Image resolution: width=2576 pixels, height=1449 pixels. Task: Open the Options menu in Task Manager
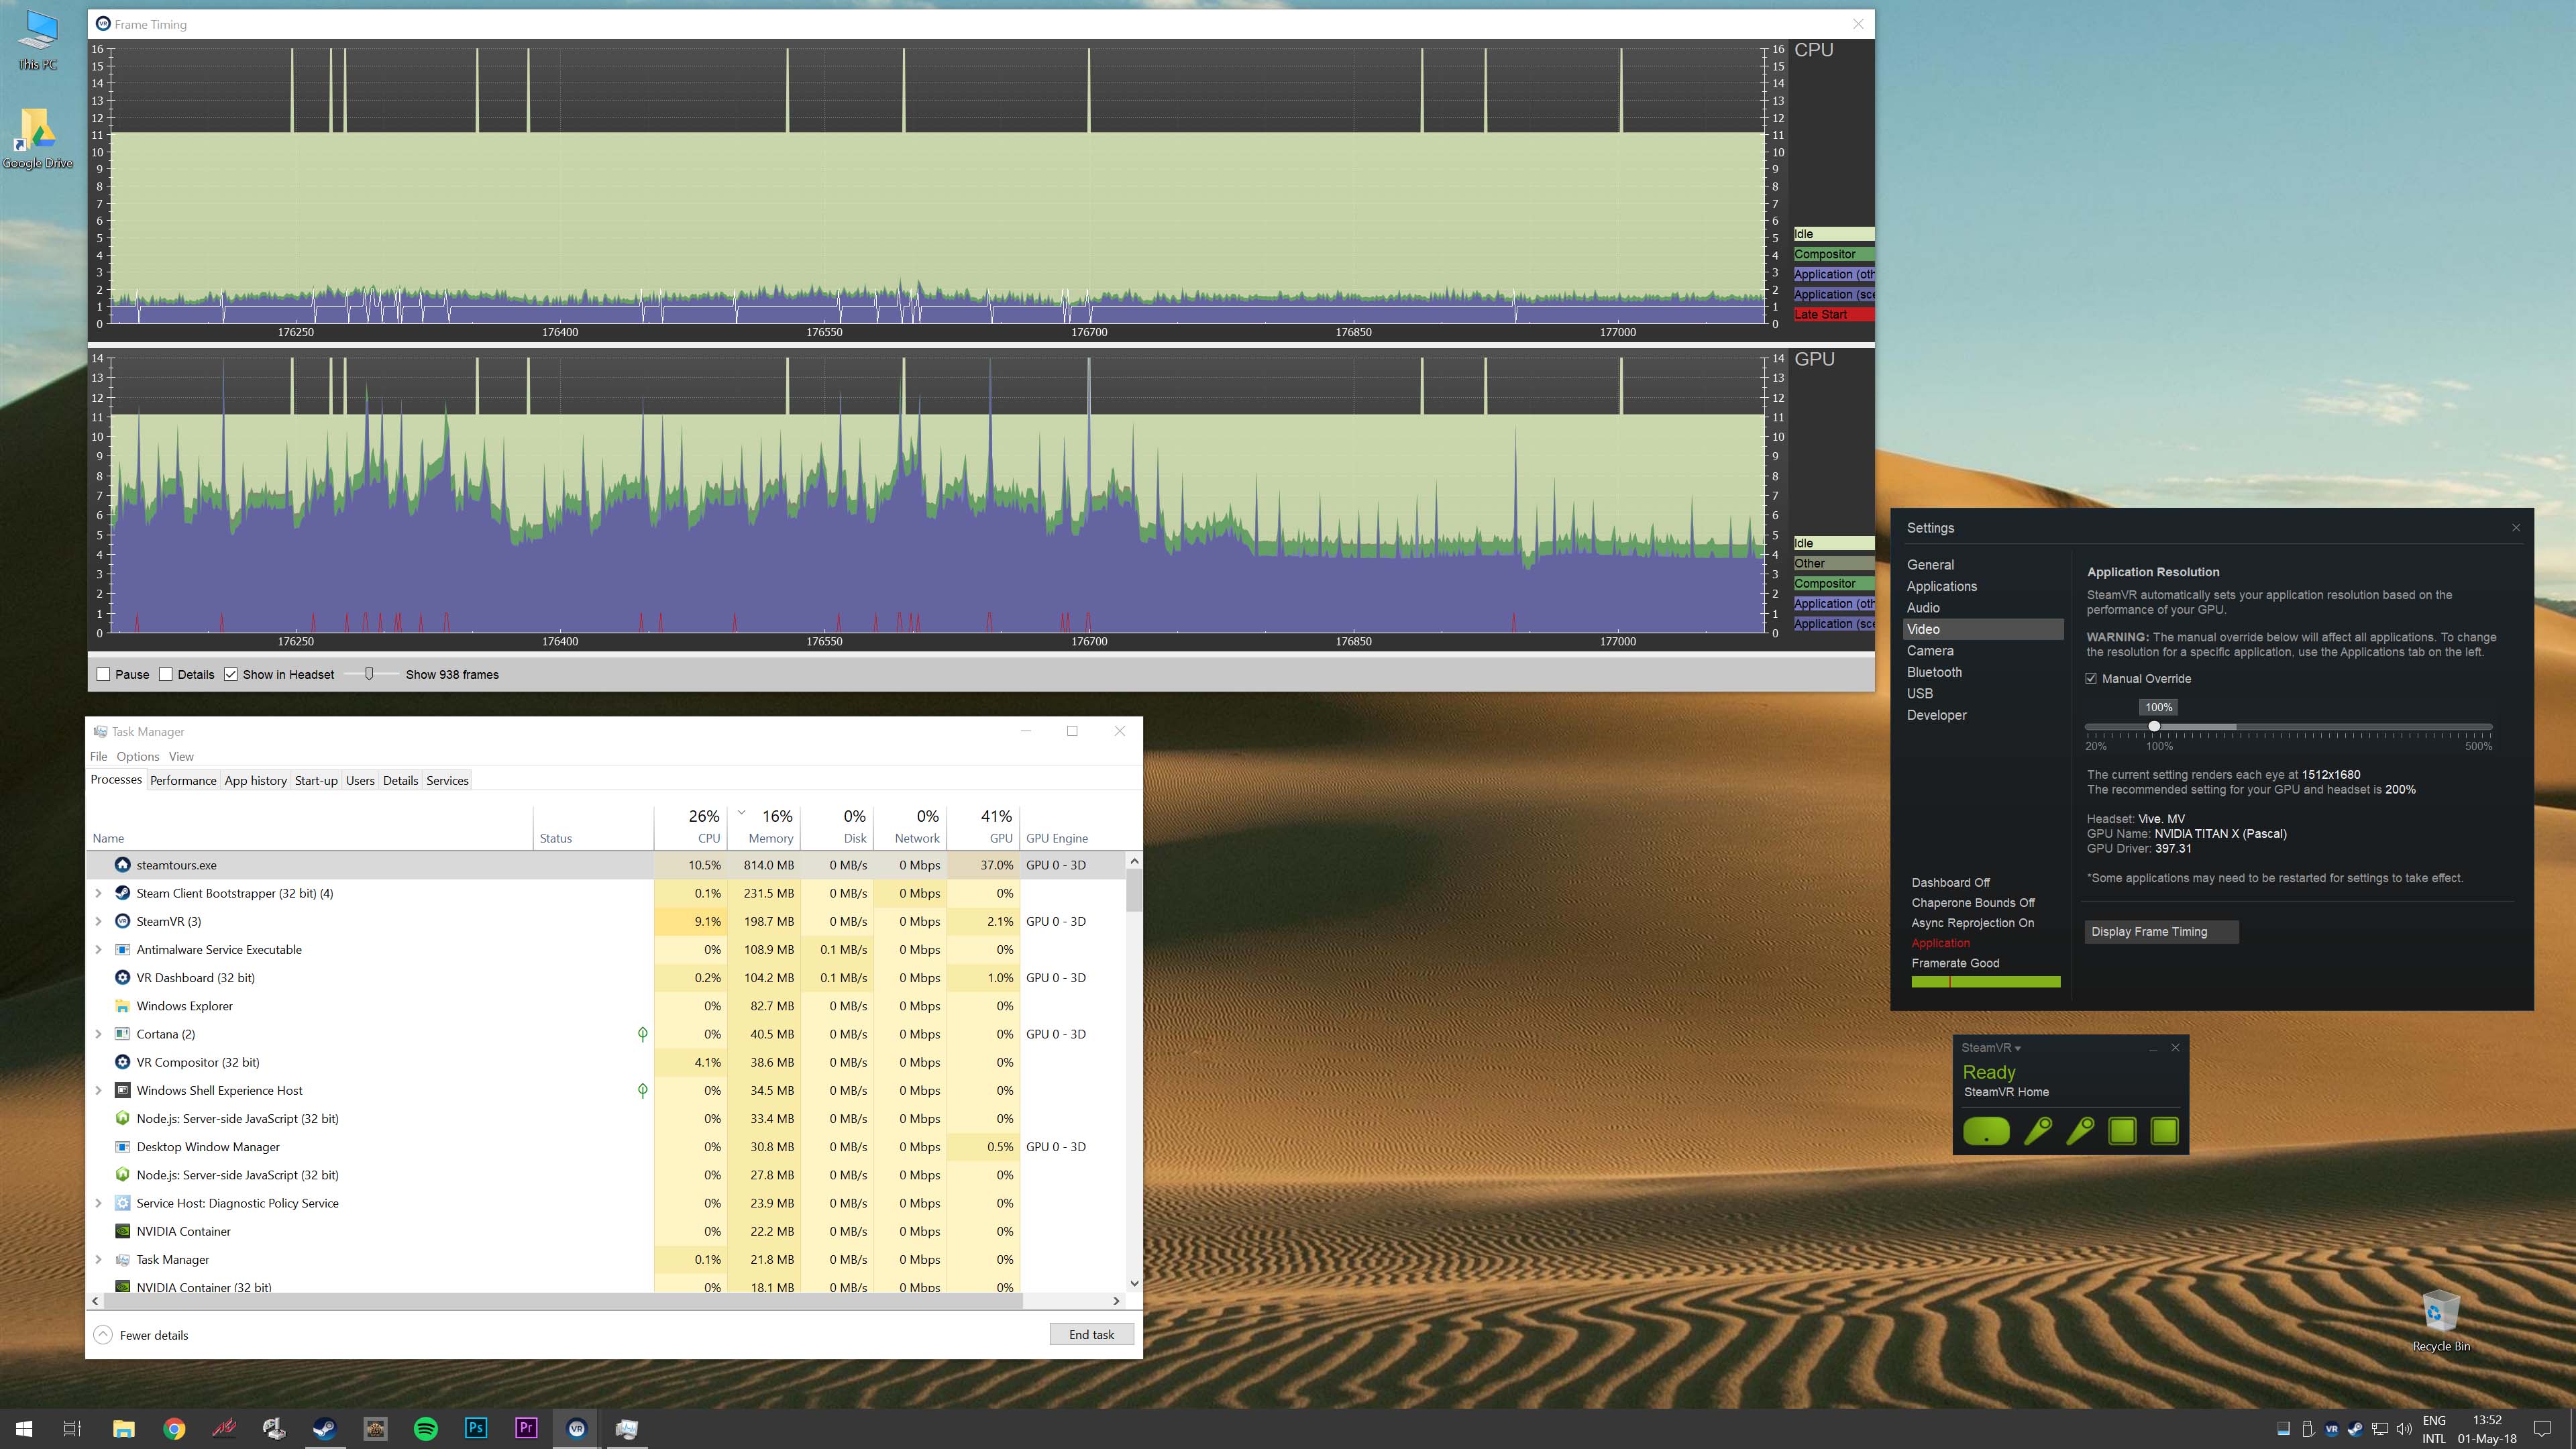137,756
